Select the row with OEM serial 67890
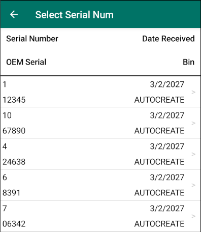Image resolution: width=201 pixels, height=232 pixels. pos(100,123)
